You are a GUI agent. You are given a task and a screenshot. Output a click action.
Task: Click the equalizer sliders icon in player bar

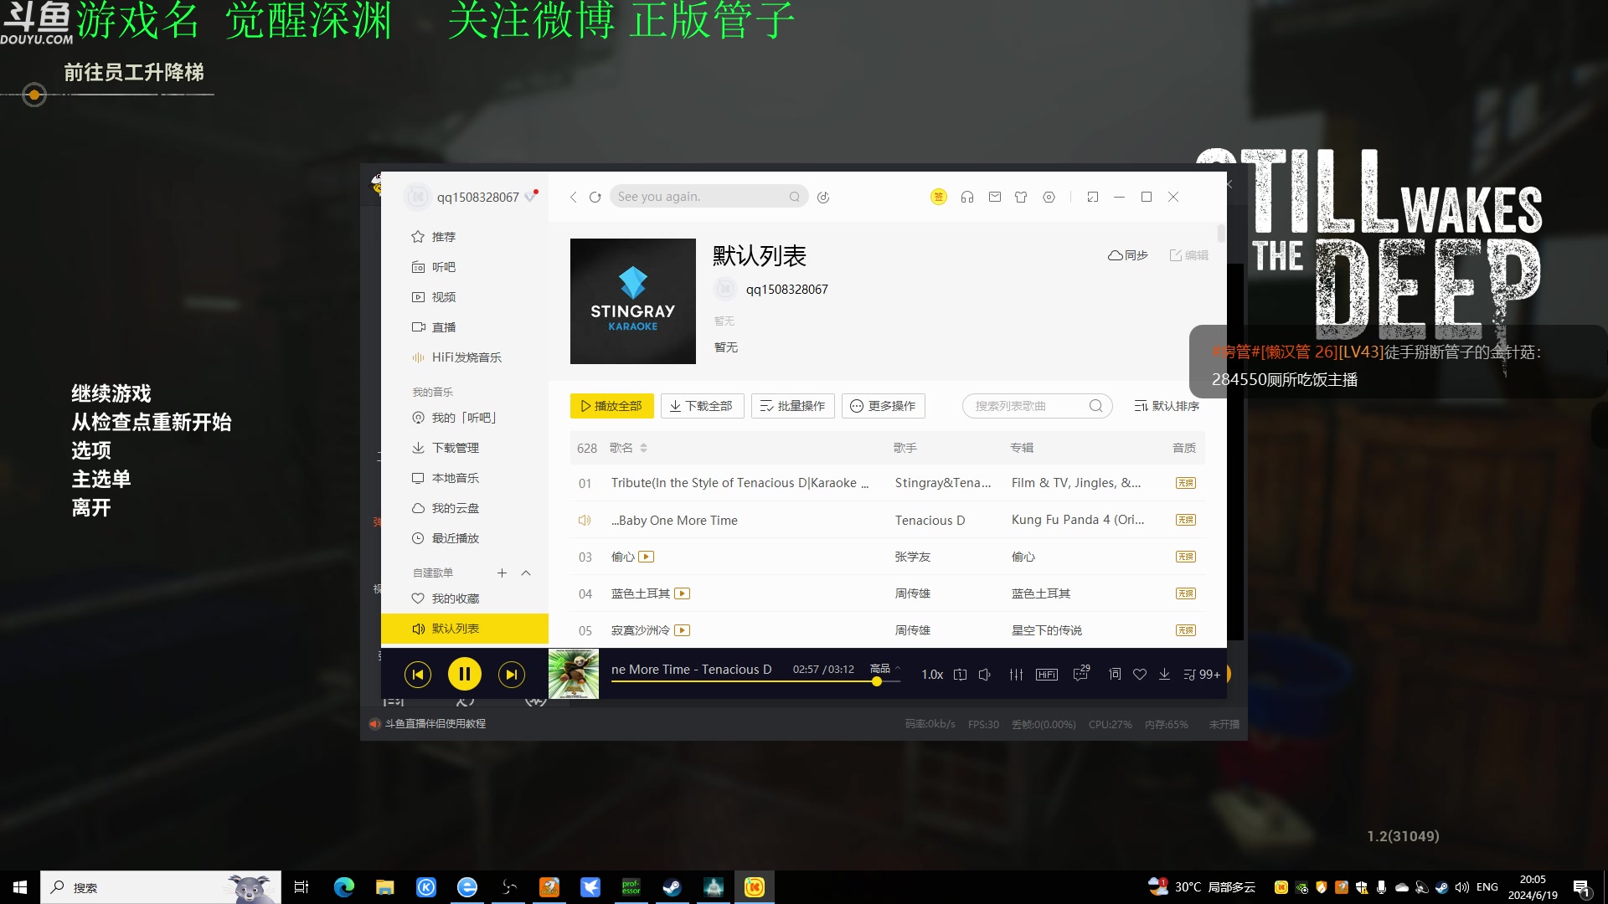coord(1016,674)
